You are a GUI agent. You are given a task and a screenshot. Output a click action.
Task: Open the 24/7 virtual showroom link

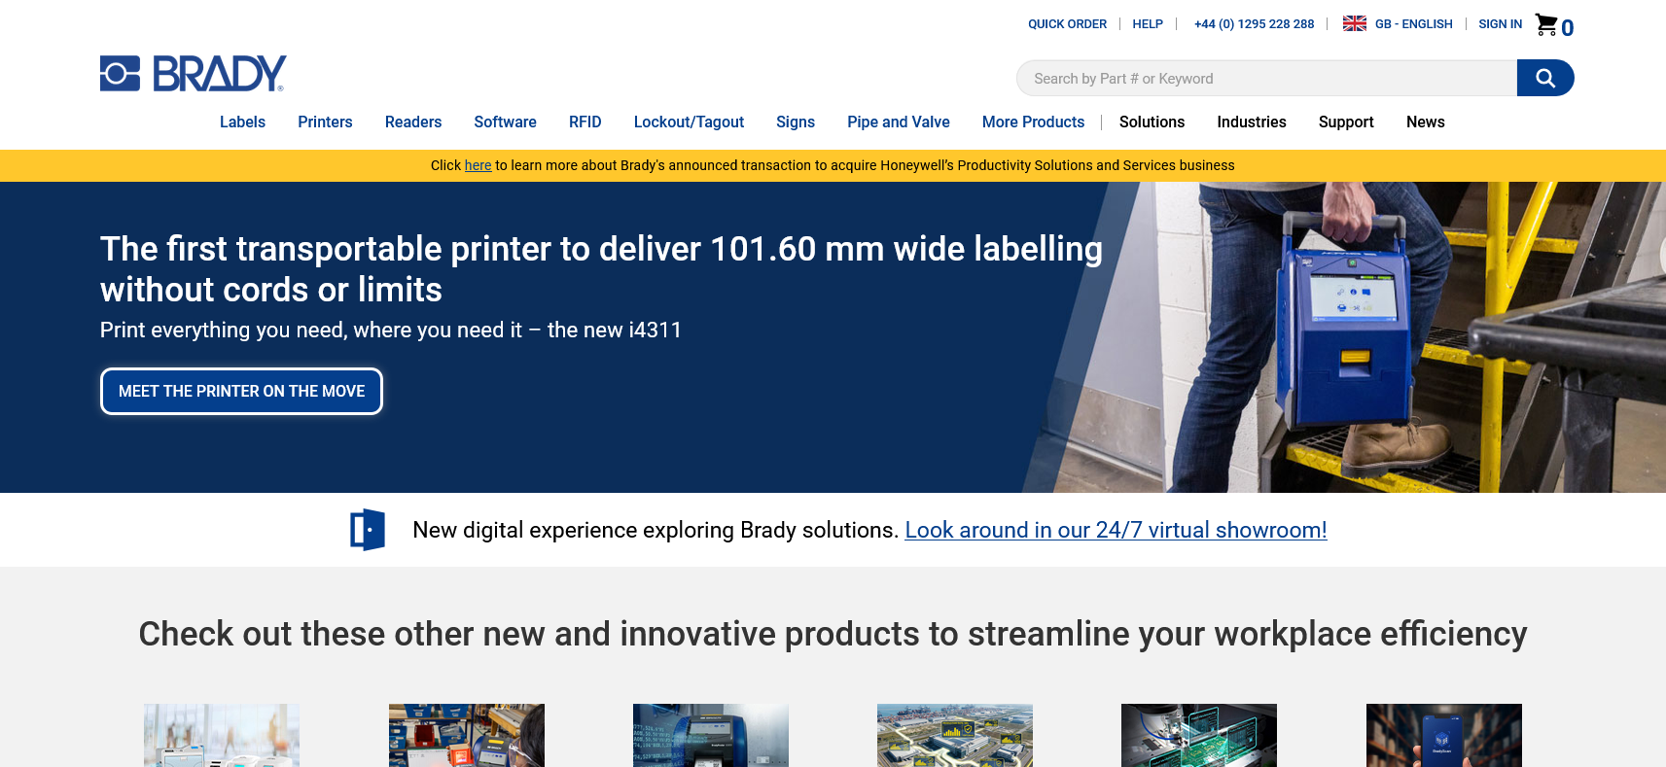click(1116, 530)
